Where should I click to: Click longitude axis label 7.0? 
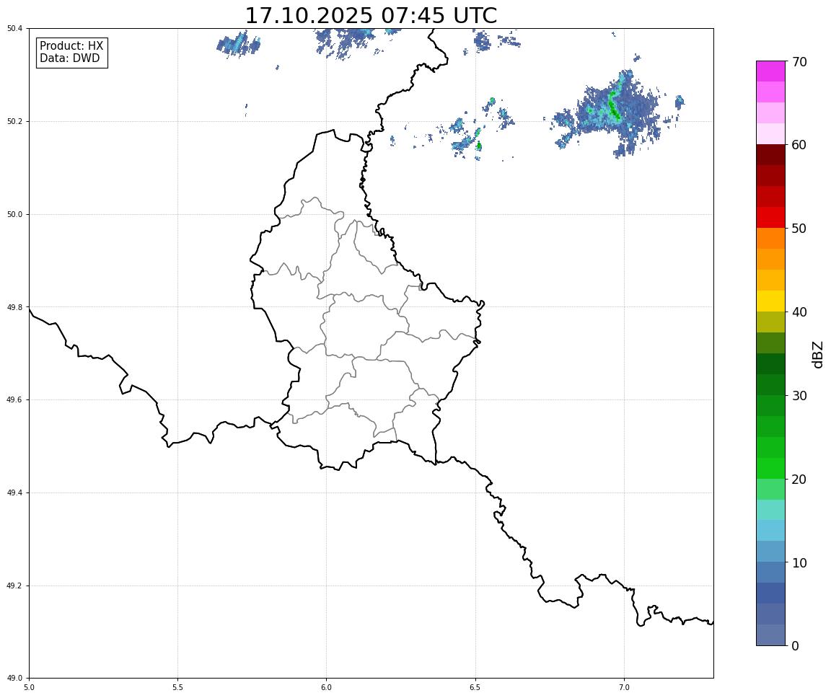tap(624, 687)
